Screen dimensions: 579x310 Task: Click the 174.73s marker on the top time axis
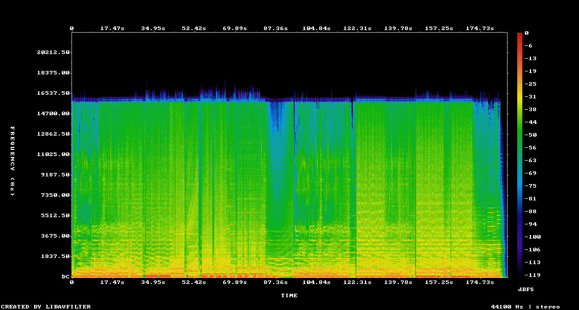click(x=479, y=28)
